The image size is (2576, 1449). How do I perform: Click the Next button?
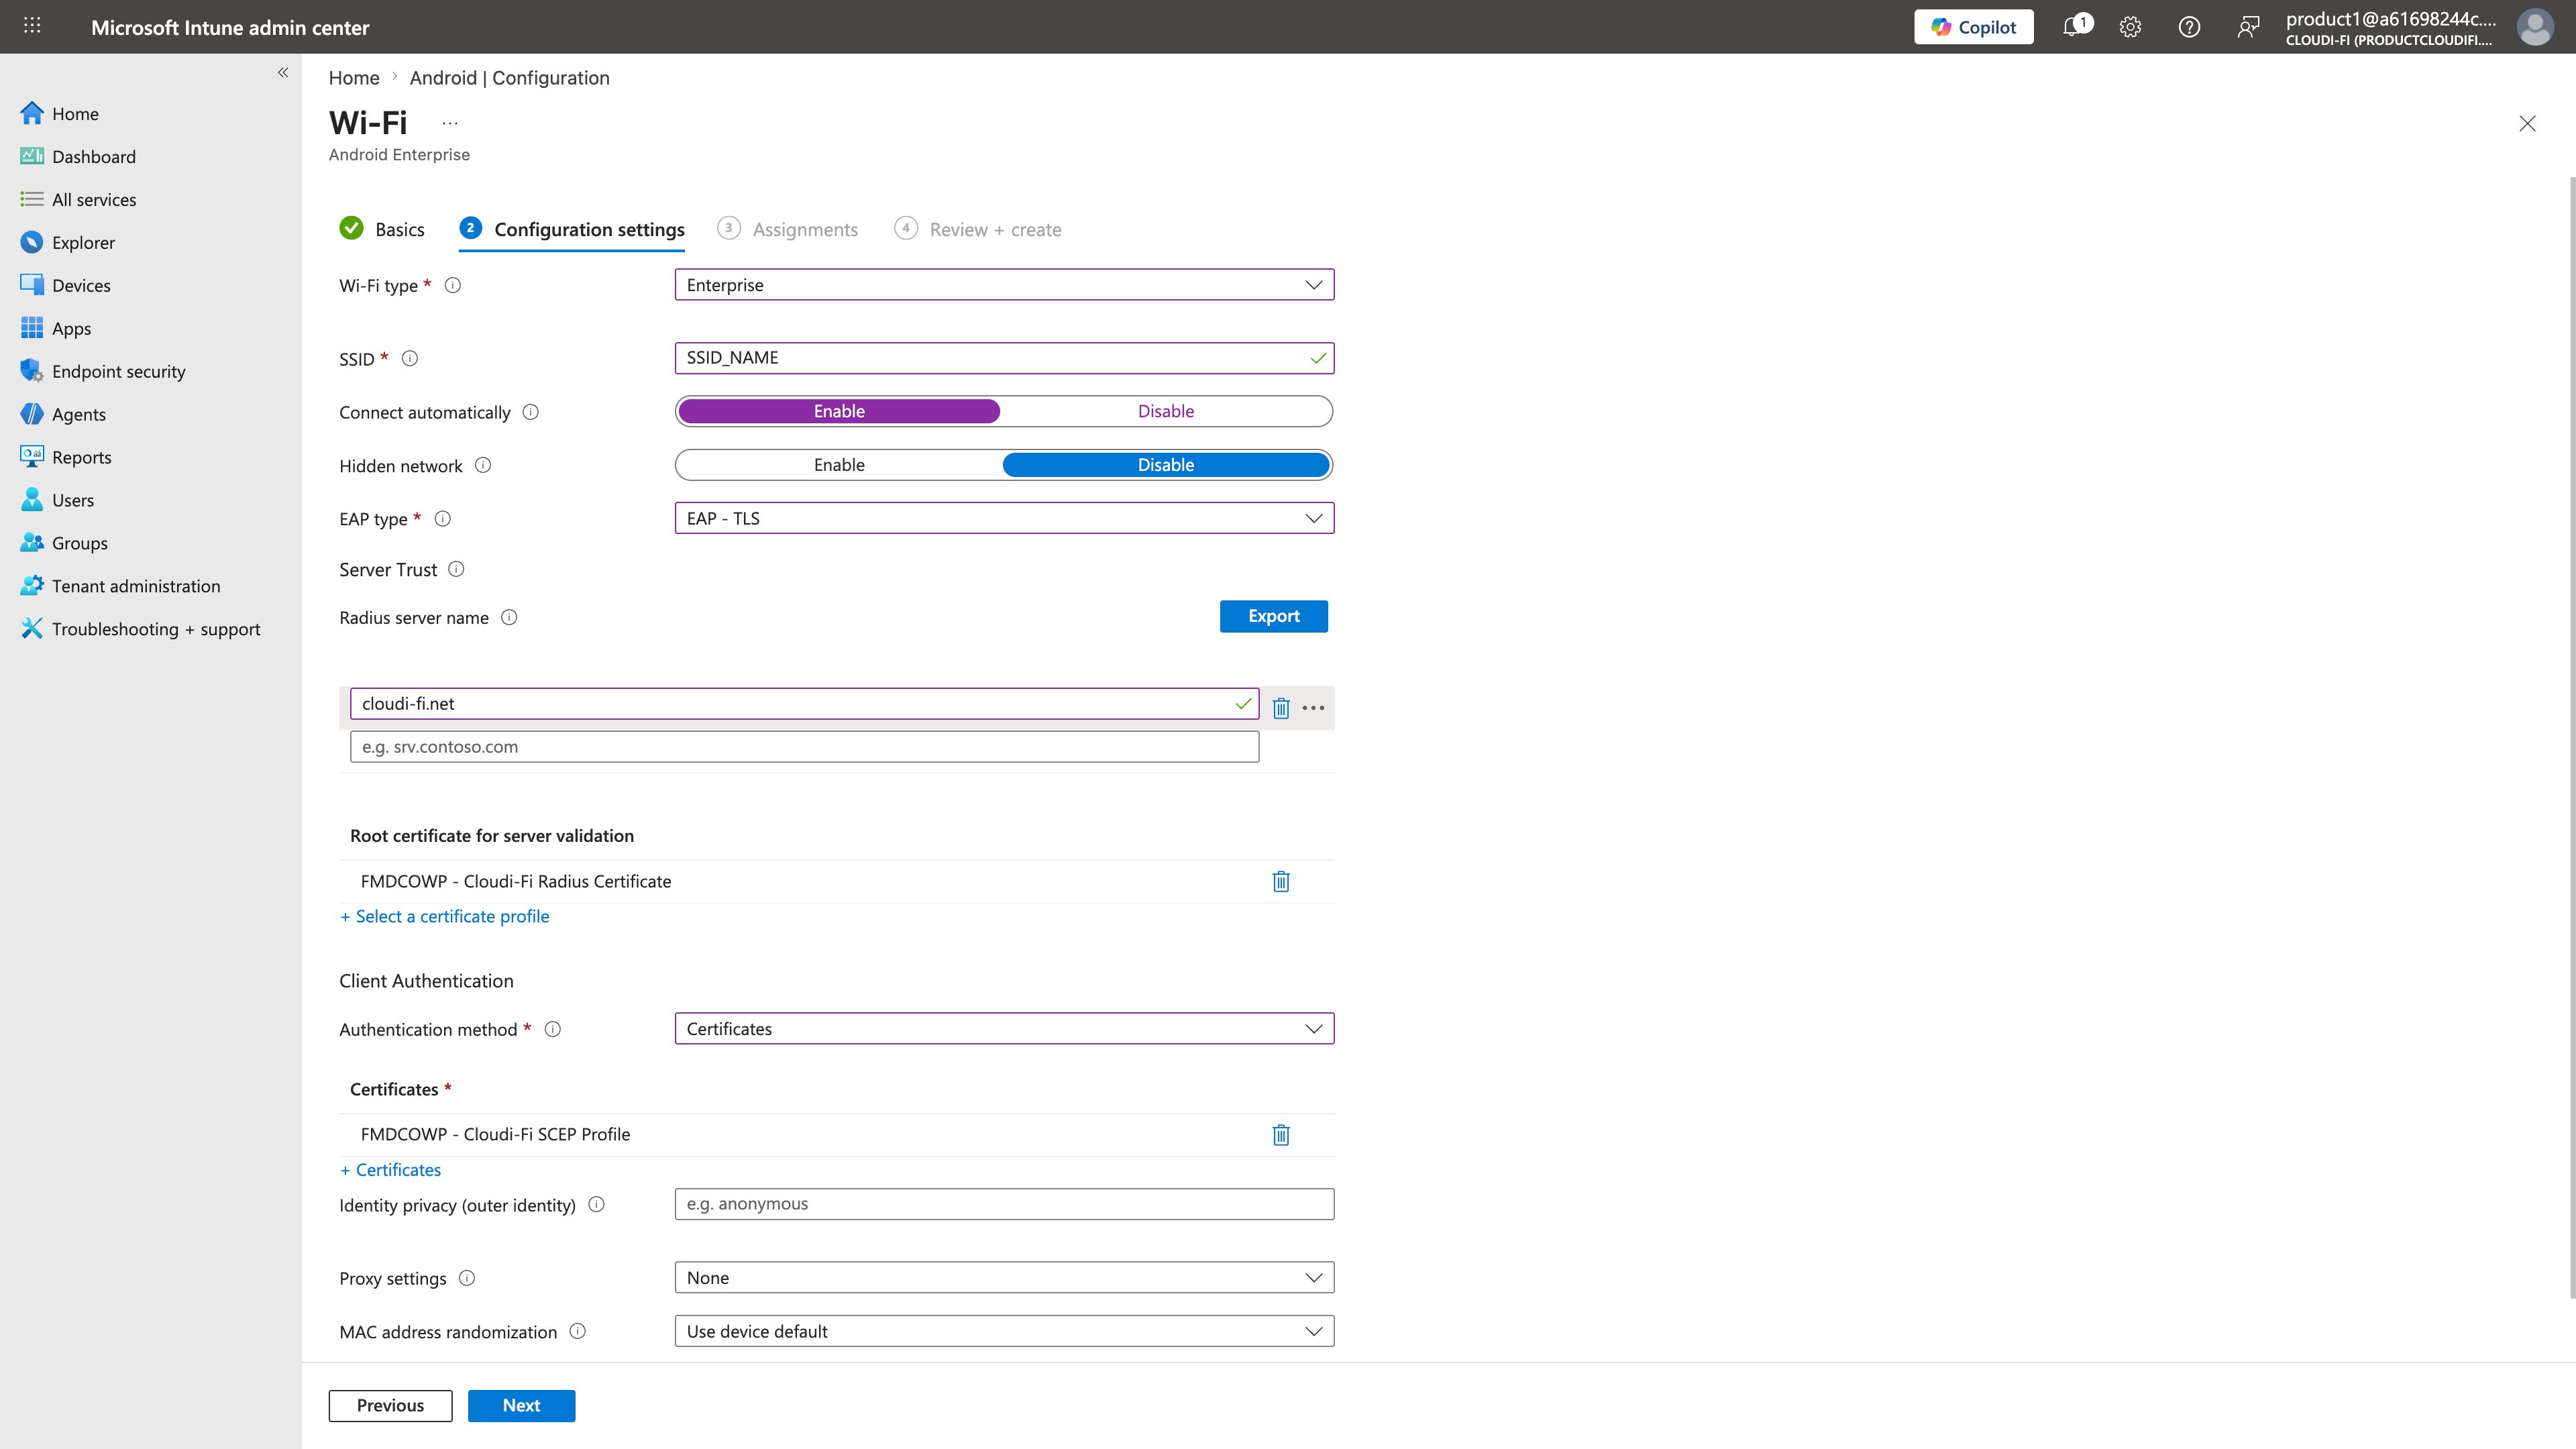(521, 1405)
